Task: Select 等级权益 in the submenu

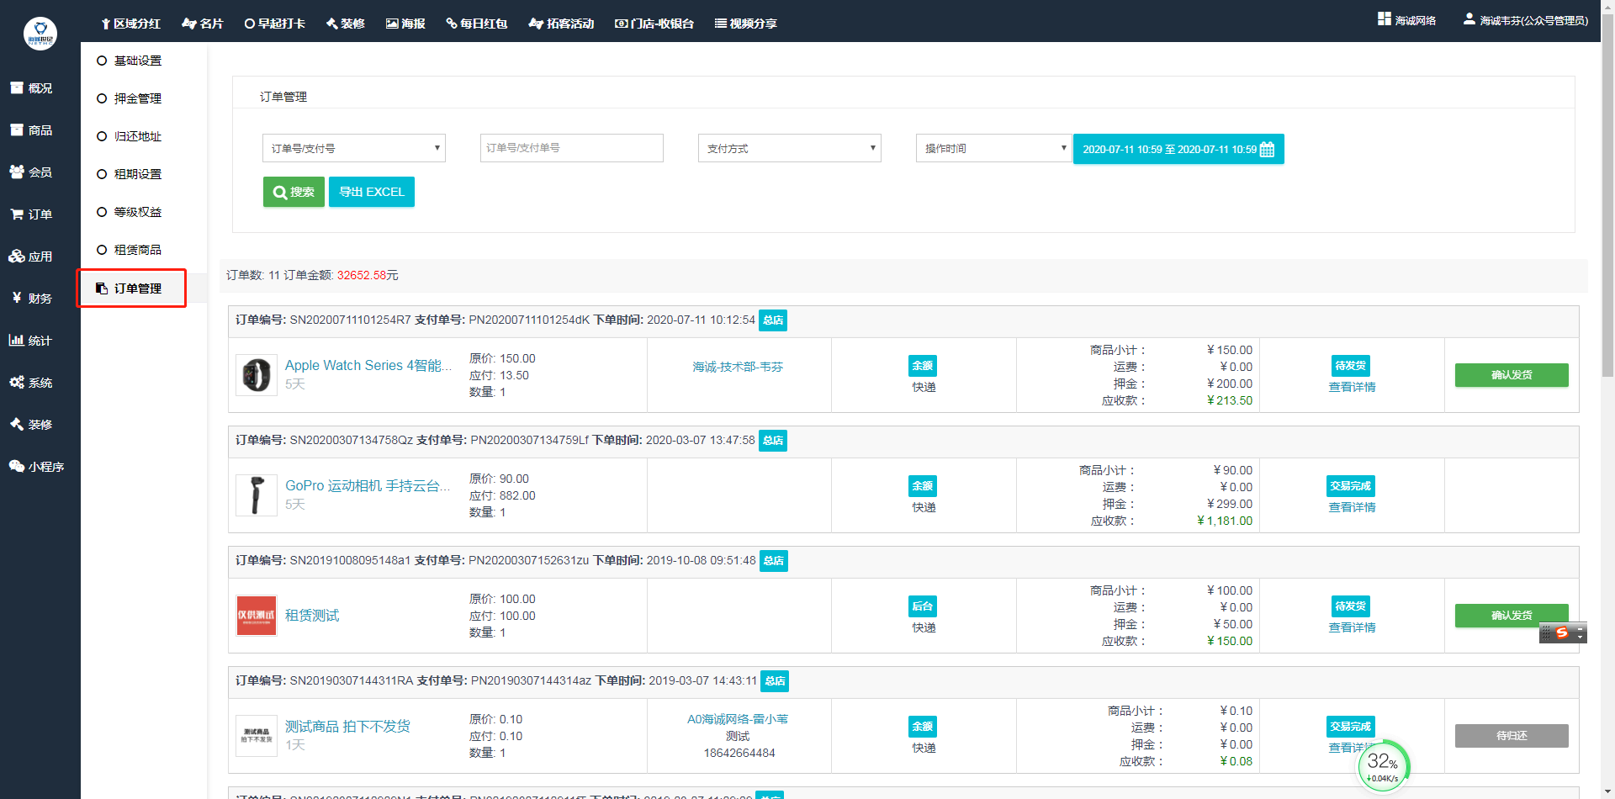Action: point(130,212)
